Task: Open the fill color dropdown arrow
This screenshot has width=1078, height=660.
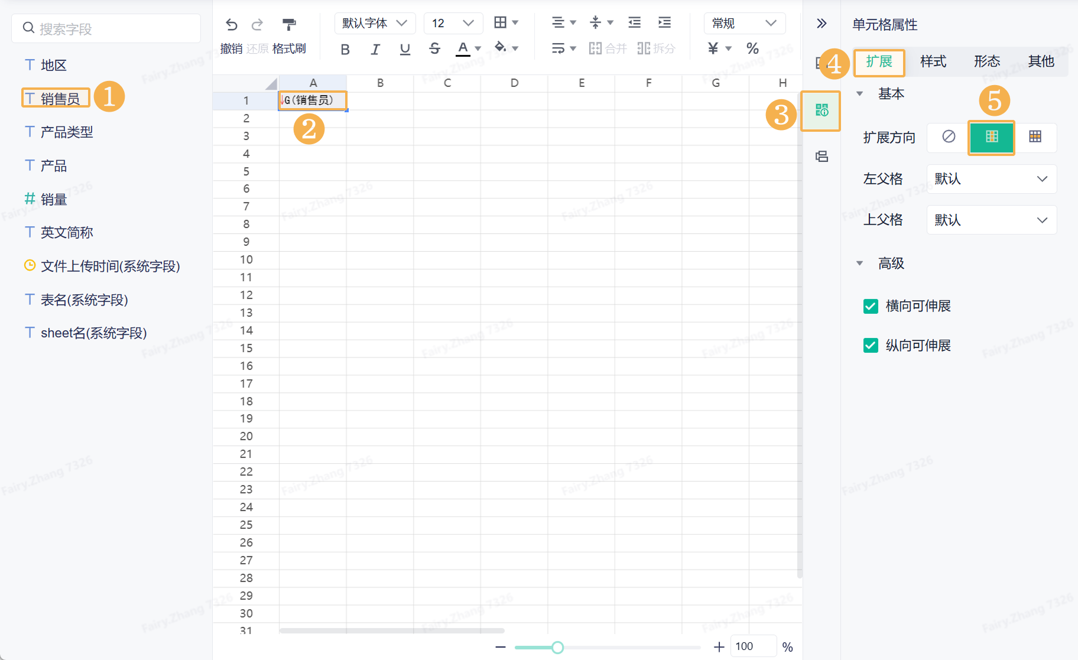Action: 515,48
